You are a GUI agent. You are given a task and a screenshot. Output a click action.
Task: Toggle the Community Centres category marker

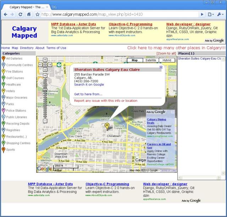4,65
